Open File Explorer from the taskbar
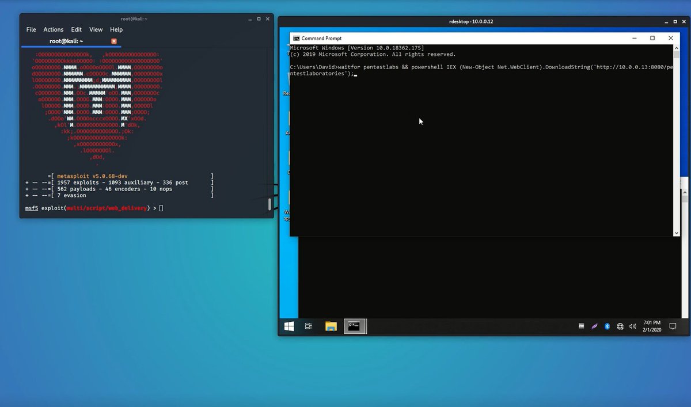This screenshot has height=407, width=691. [331, 326]
